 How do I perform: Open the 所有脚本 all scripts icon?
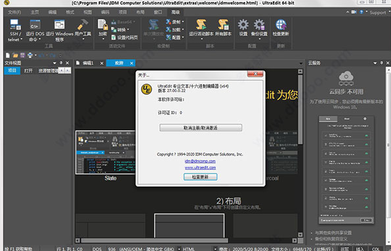pos(223,24)
